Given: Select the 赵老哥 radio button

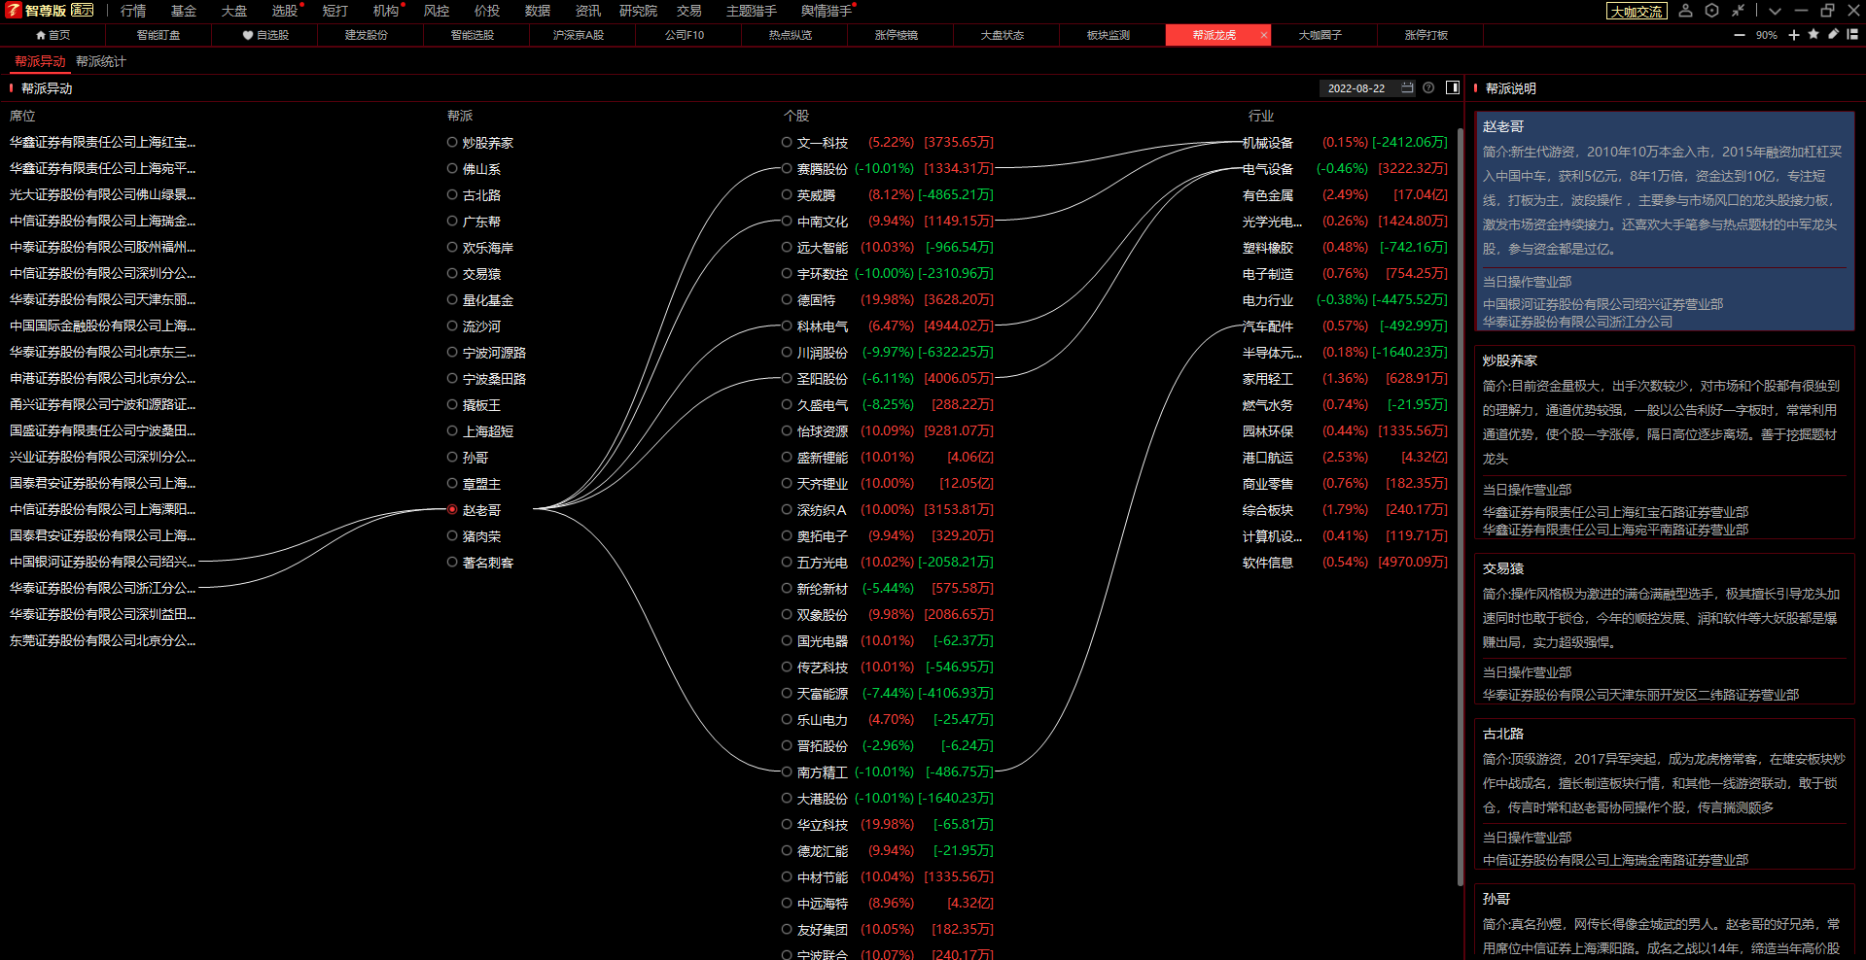Looking at the screenshot, I should point(452,509).
